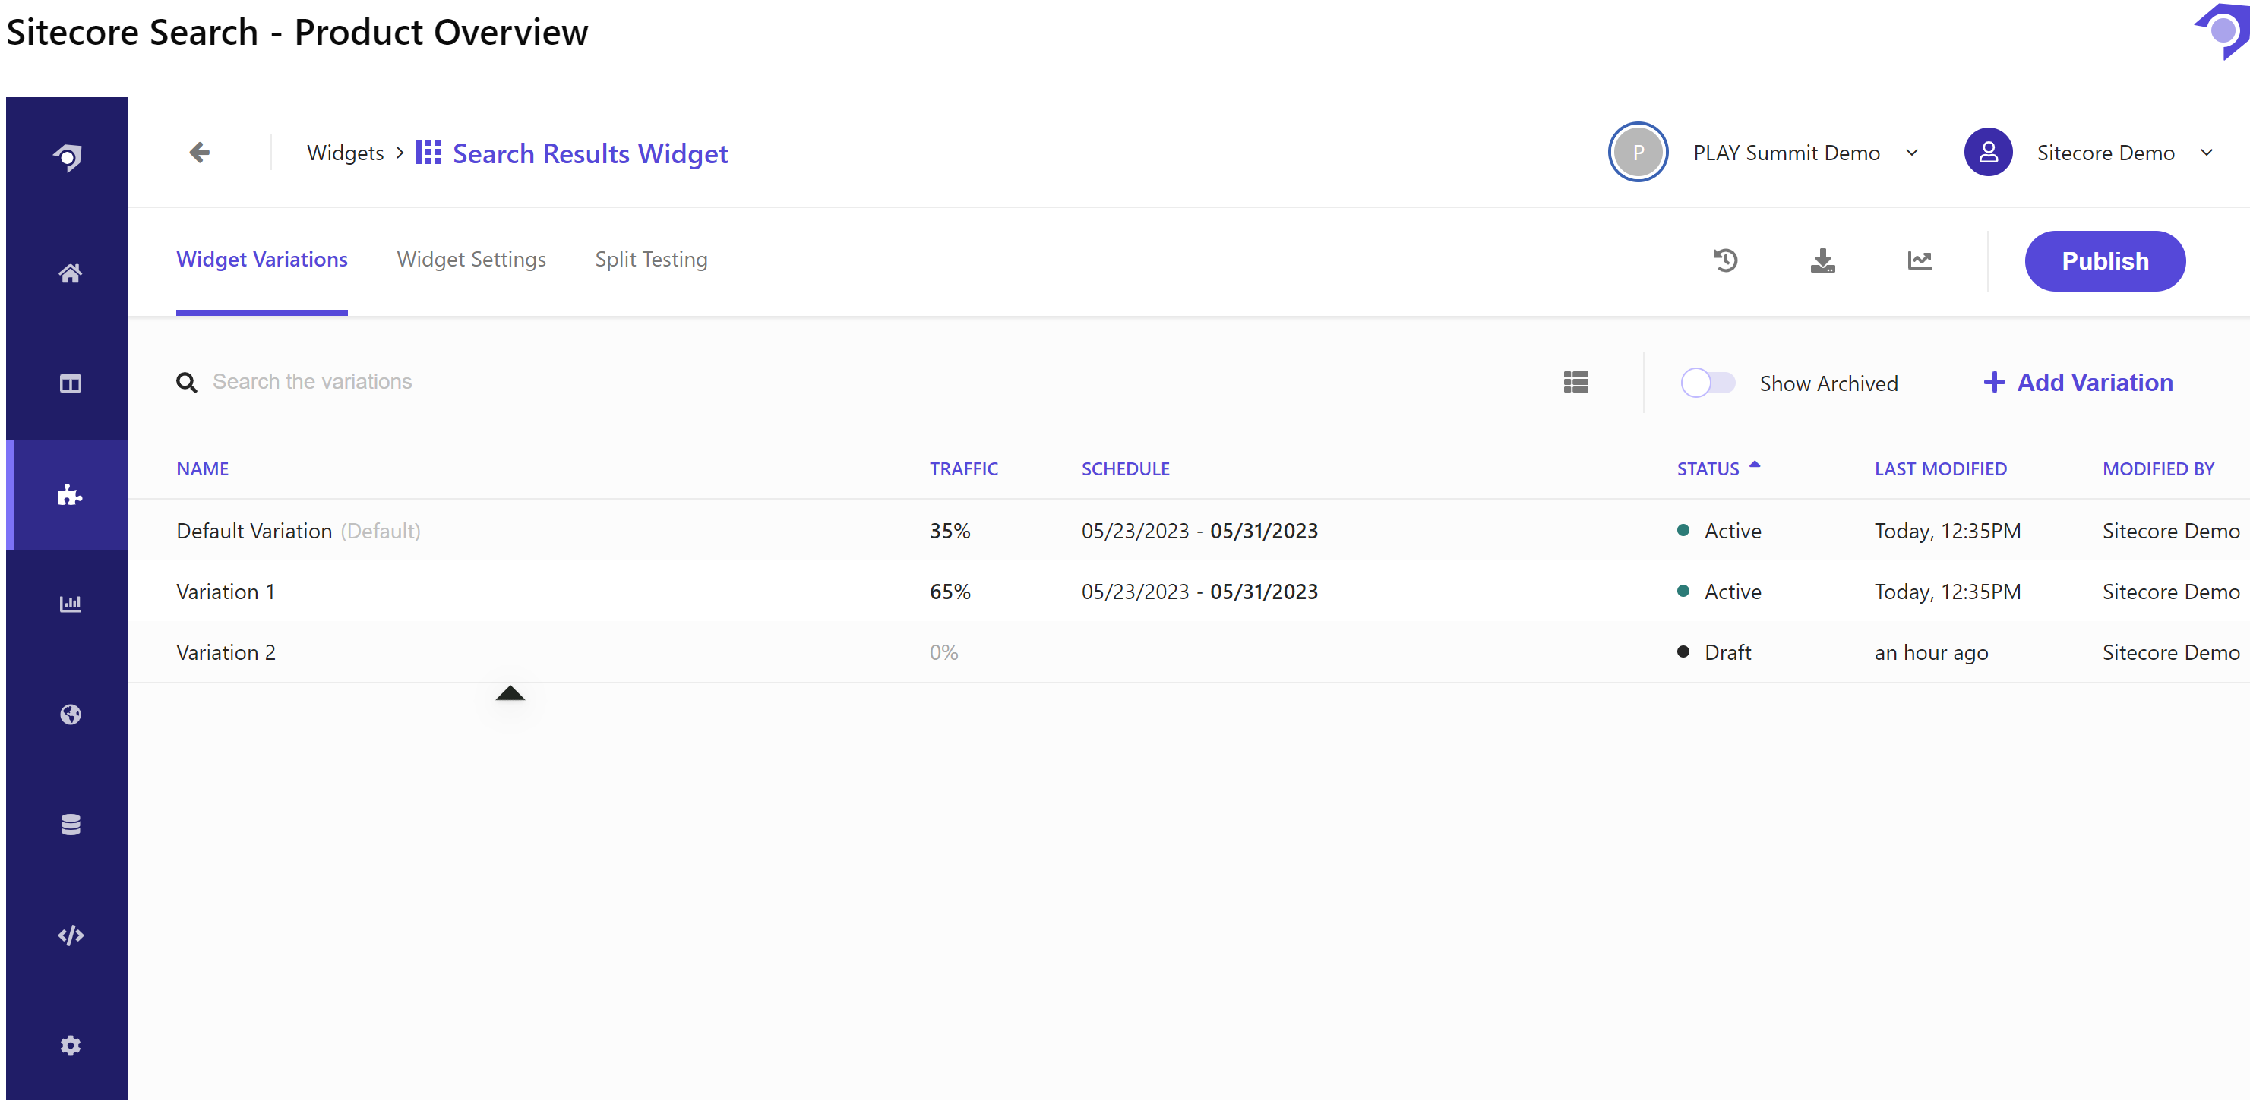Click the back arrow icon
Screen dimensions: 2250x1101
click(x=199, y=153)
